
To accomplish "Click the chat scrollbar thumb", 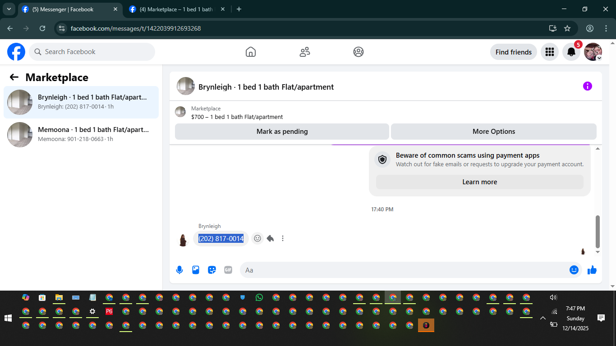I will (598, 232).
